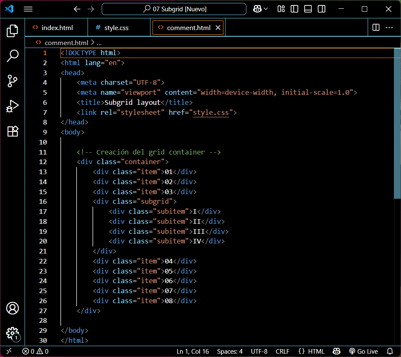Click the item line containing '04'

tap(145, 261)
